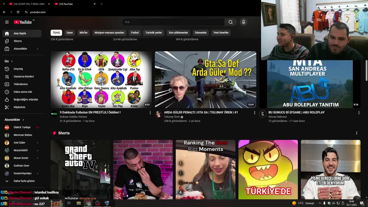
Task: Start voice search with the microphone icon
Action: tap(244, 22)
